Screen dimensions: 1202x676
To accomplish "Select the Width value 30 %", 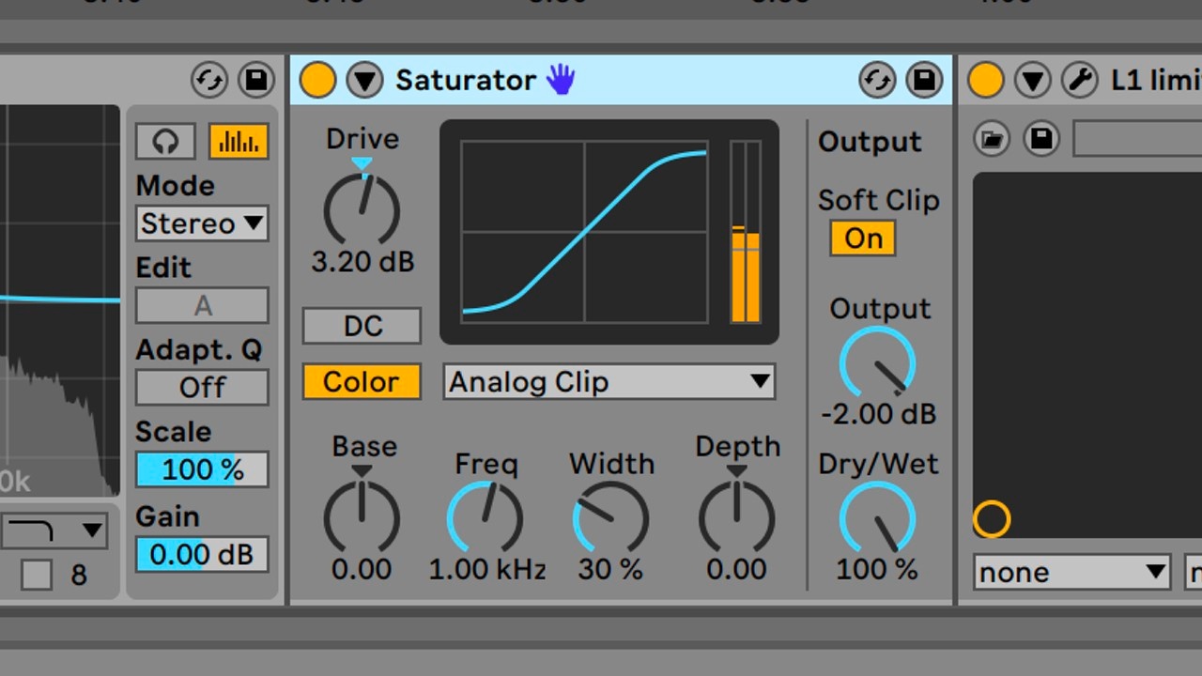I will 610,569.
